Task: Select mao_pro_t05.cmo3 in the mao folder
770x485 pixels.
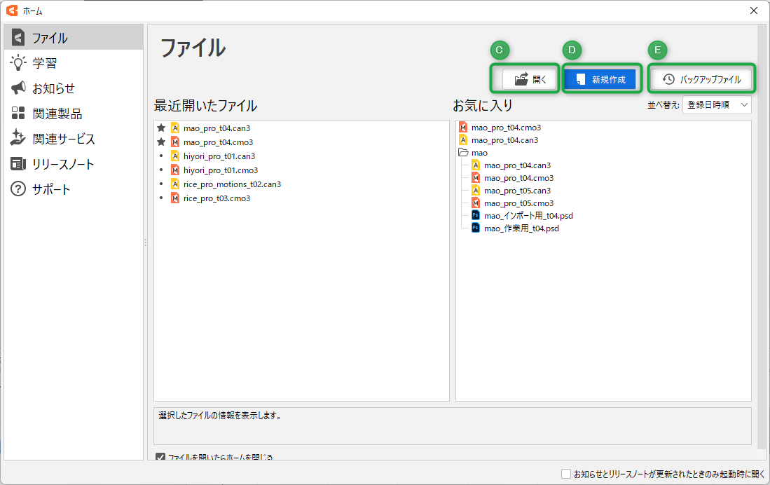Action: [518, 203]
